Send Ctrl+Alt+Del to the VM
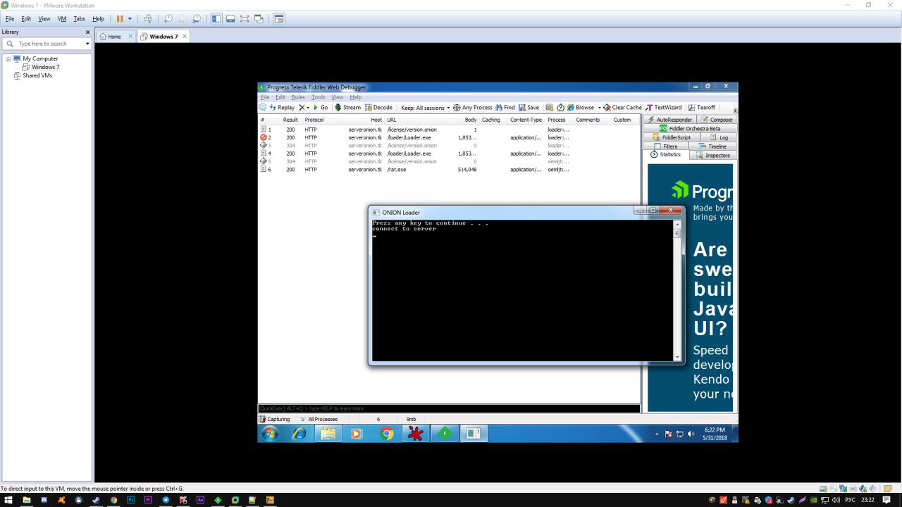The image size is (902, 507). tap(148, 19)
